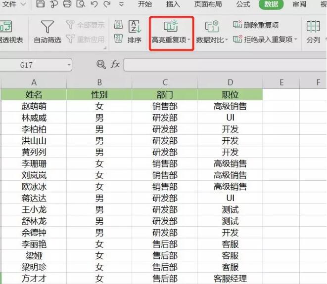Select the UI cell in 林威威 row

pyautogui.click(x=230, y=118)
